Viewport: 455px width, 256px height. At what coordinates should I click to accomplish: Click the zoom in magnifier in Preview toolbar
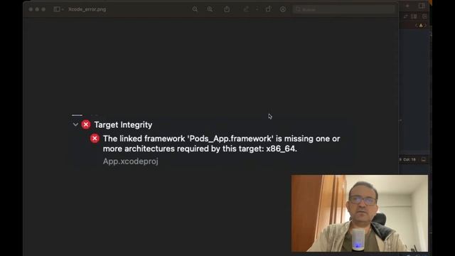210,9
